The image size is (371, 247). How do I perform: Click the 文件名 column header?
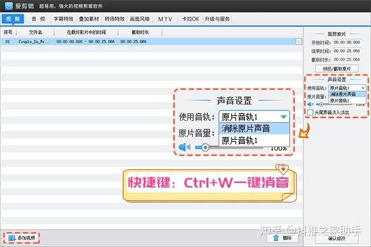point(36,32)
